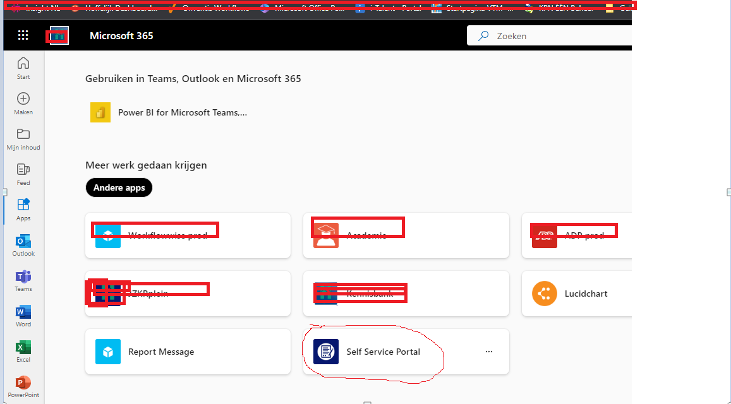The height and width of the screenshot is (404, 731).
Task: Click into the Zoeken search field
Action: pos(550,36)
